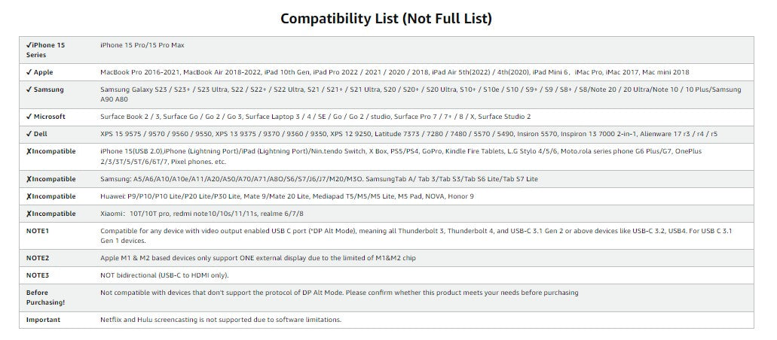Click the checkmark next to Samsung
777x340 pixels.
click(29, 90)
